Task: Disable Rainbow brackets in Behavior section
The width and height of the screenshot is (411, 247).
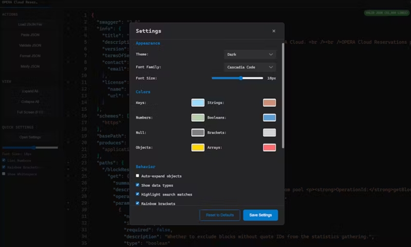Action: pos(138,203)
